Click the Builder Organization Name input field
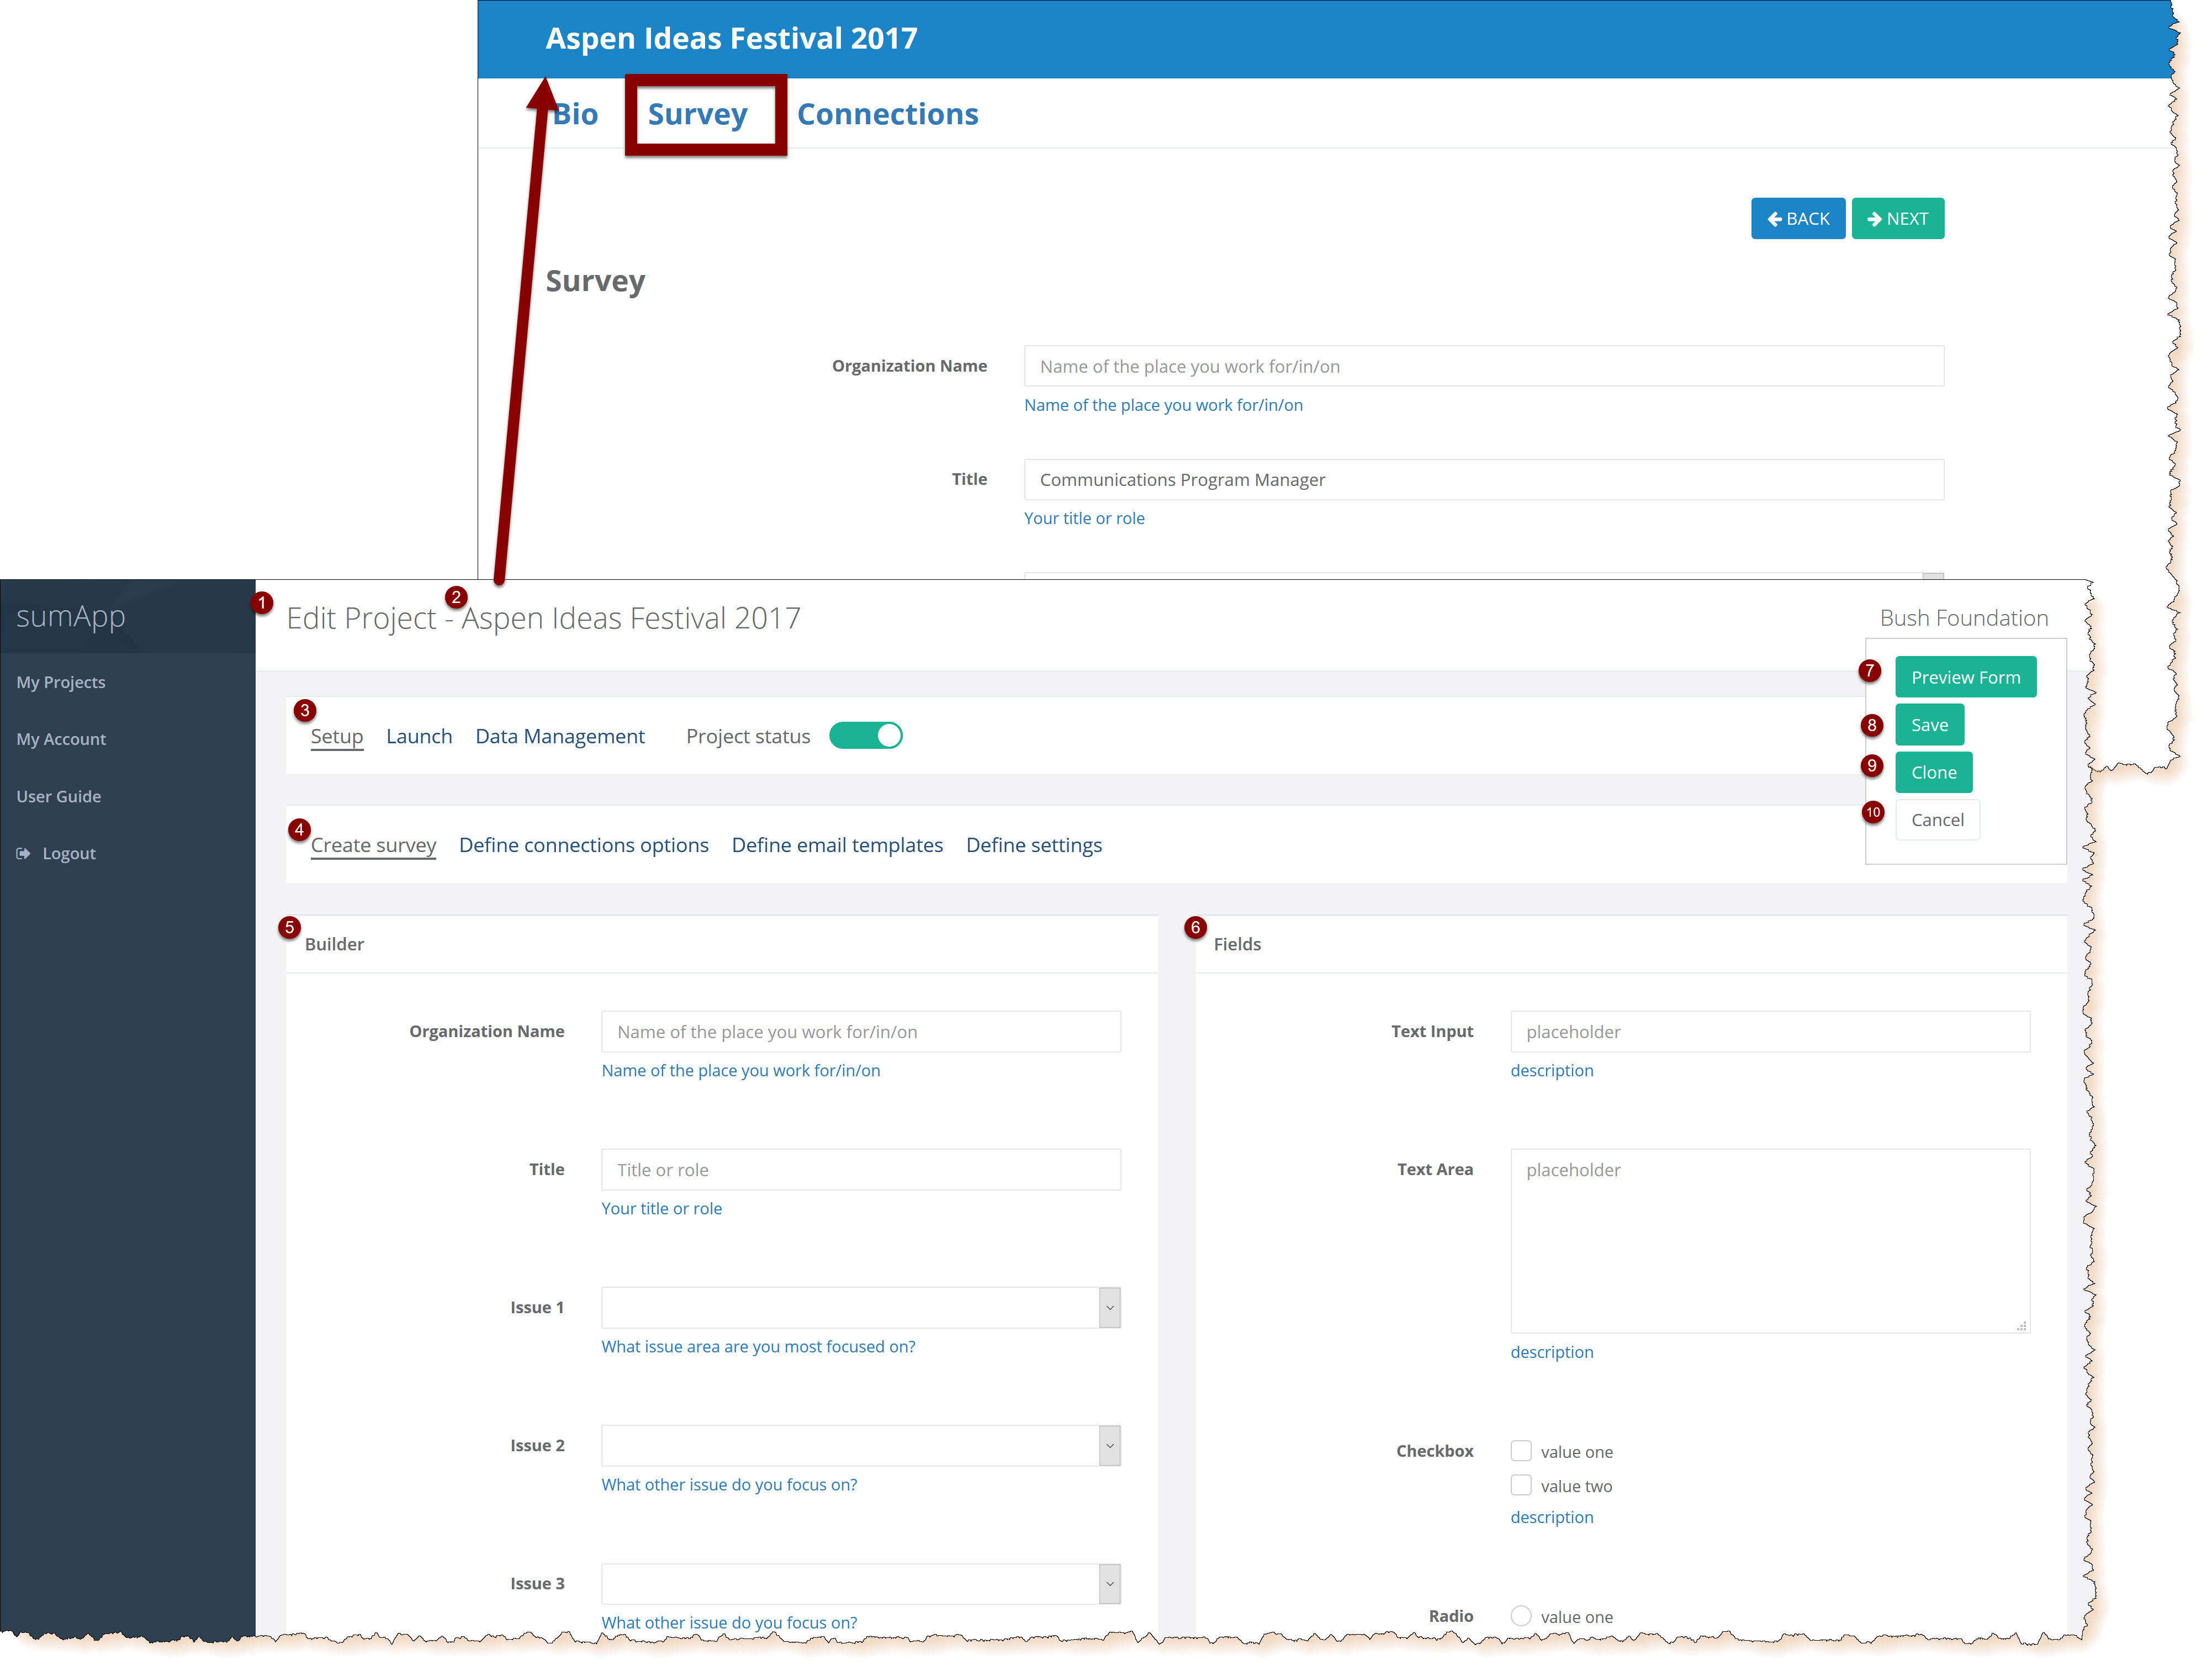This screenshot has height=1676, width=2212. (x=860, y=1032)
